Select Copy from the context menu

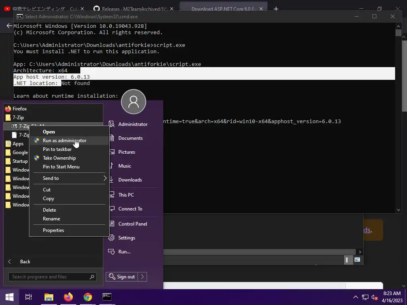[x=69, y=199]
